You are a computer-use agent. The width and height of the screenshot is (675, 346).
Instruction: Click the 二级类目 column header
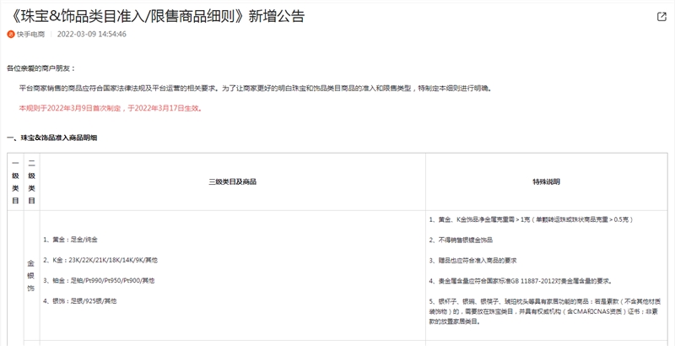tap(31, 181)
